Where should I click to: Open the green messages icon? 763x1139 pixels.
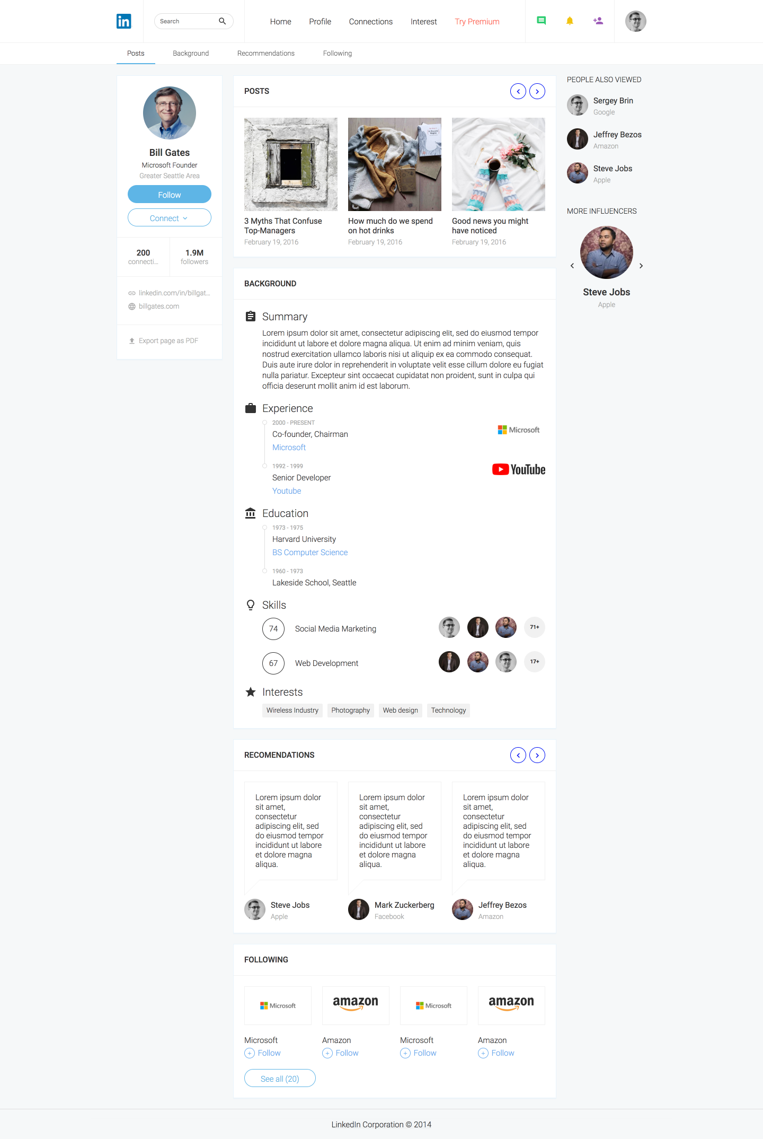coord(541,21)
